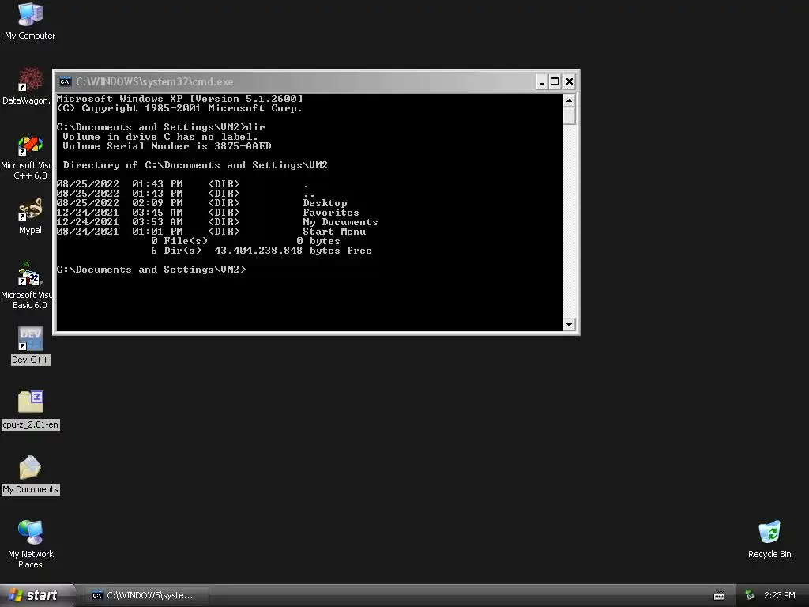The image size is (809, 607).
Task: Click the '43,404,238,848 bytes free' text
Action: 292,251
